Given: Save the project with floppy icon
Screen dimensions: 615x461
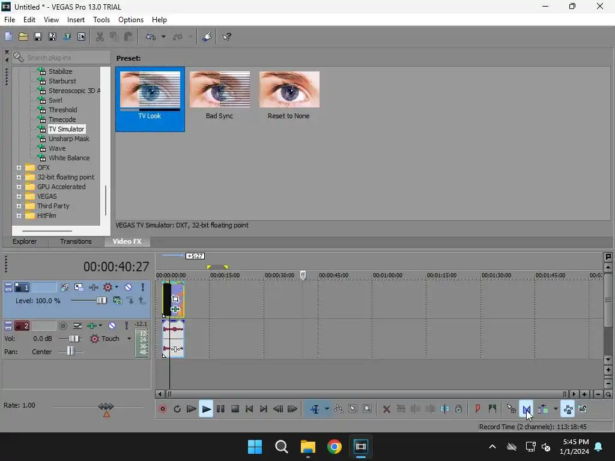Looking at the screenshot, I should [38, 37].
